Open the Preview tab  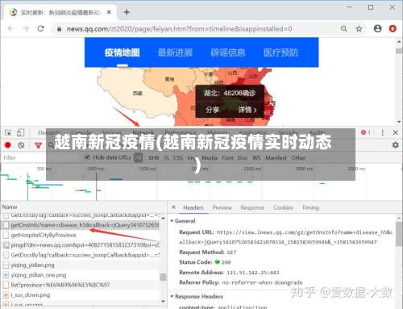[222, 207]
